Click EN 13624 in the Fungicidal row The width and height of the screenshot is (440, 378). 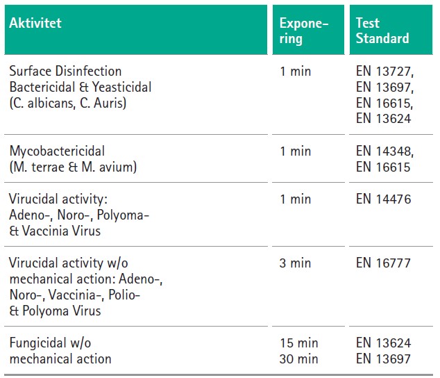pyautogui.click(x=383, y=343)
